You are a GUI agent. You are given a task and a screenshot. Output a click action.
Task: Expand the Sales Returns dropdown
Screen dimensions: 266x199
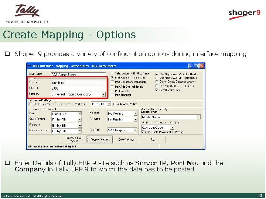coord(79,119)
